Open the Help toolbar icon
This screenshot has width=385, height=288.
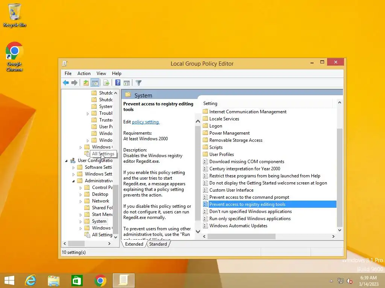[x=118, y=83]
